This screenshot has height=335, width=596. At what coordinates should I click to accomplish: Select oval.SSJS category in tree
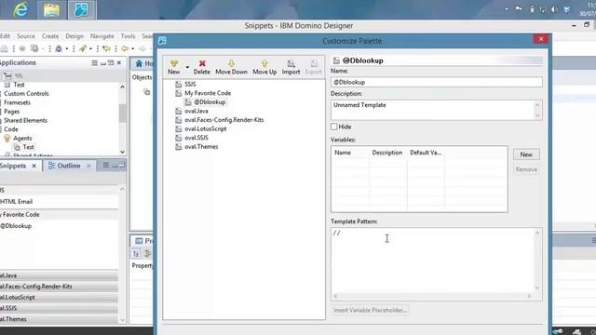196,138
